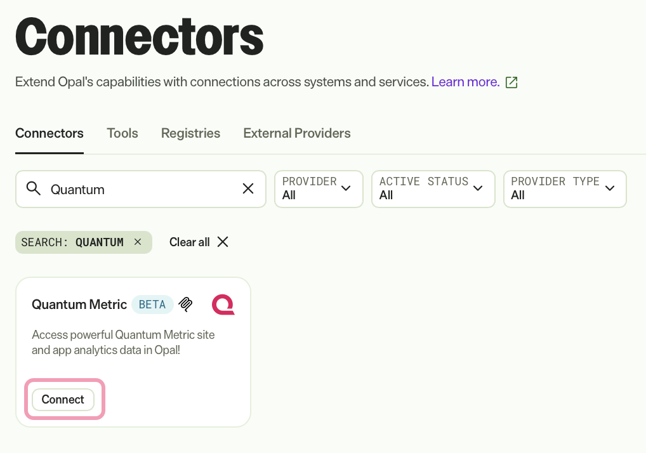Switch to the Tools tab

122,133
